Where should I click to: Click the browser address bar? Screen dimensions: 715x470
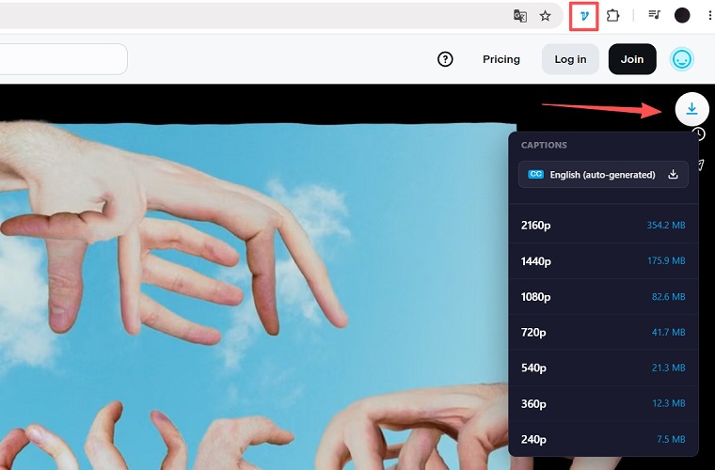click(x=280, y=16)
